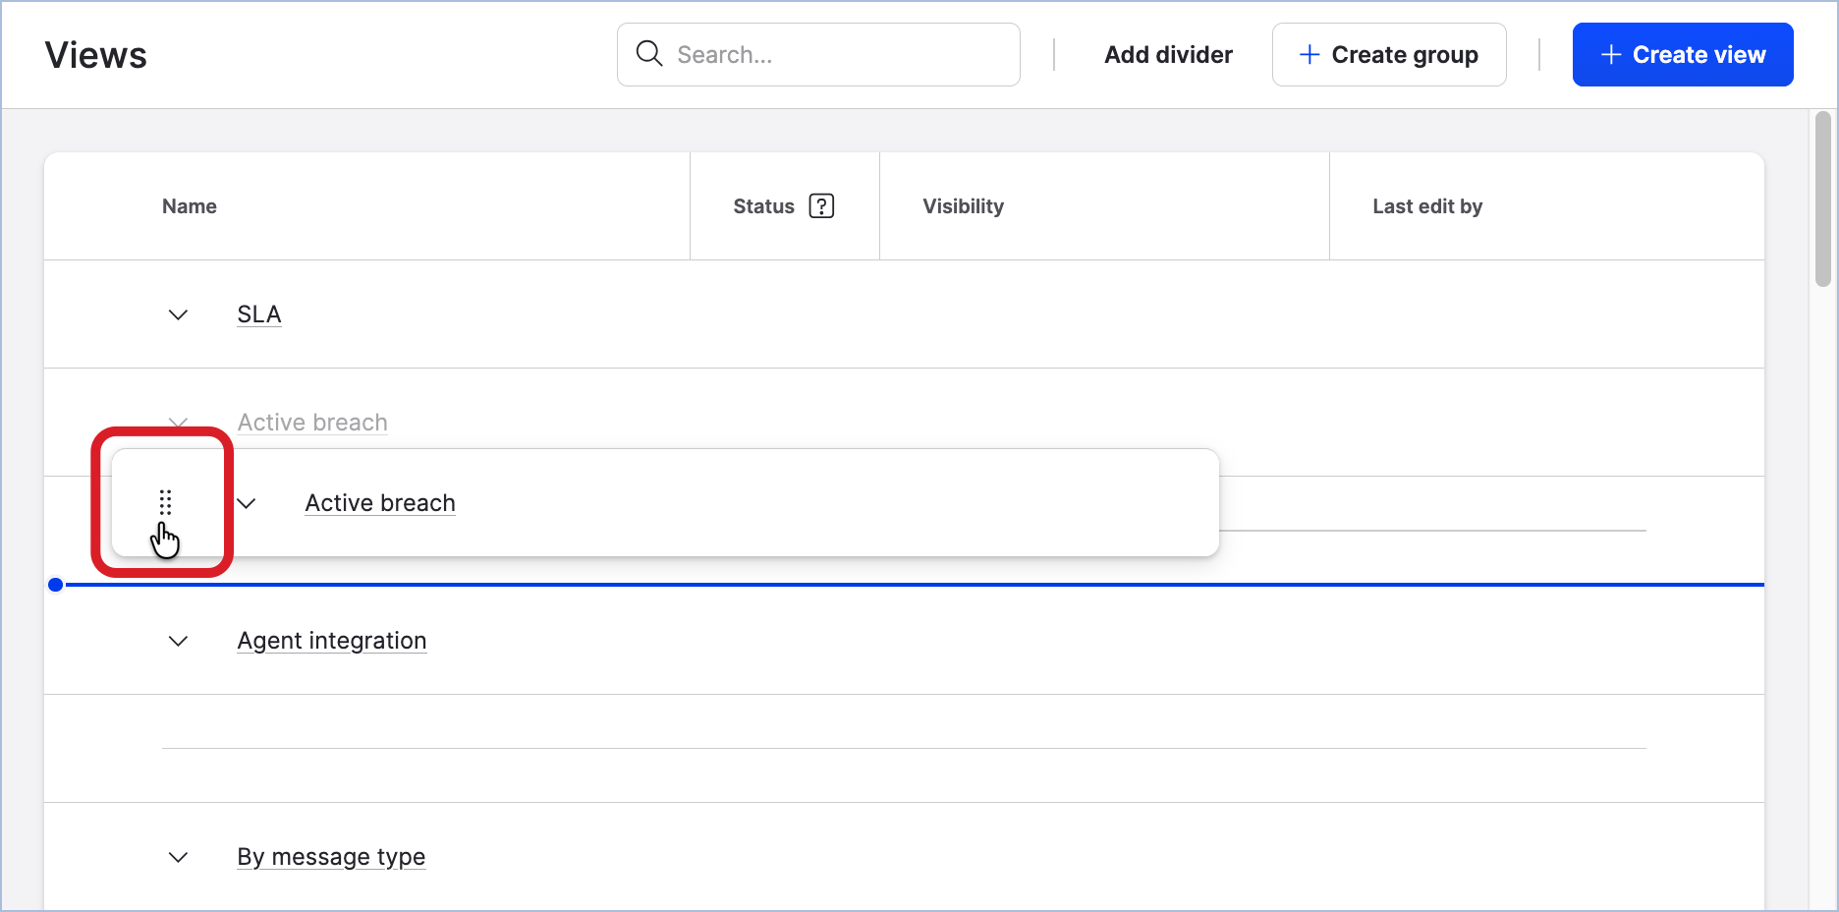Click the Add divider button
The width and height of the screenshot is (1839, 912).
(1168, 55)
